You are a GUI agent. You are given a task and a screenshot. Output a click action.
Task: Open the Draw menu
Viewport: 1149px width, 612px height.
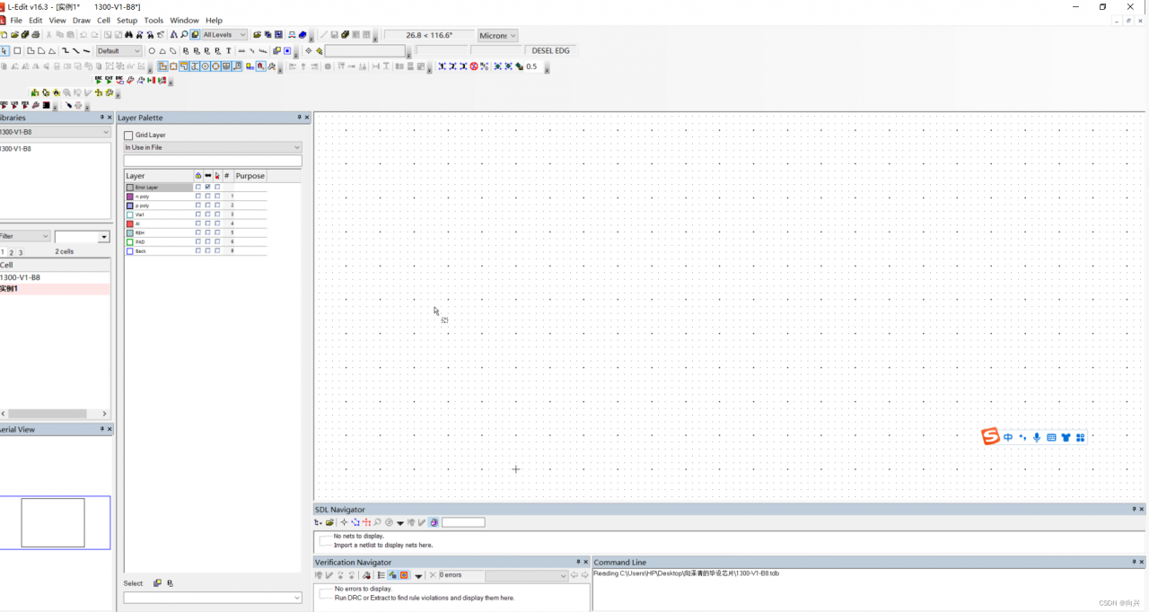tap(82, 20)
